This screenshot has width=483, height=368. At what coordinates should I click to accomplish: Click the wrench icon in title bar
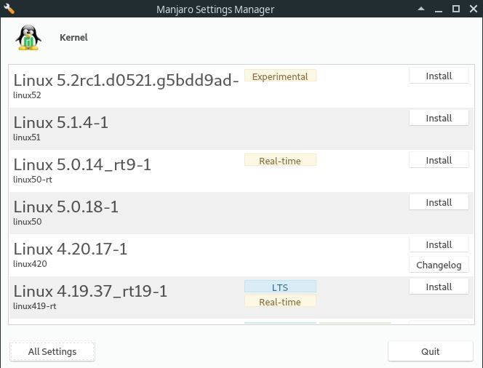point(9,9)
